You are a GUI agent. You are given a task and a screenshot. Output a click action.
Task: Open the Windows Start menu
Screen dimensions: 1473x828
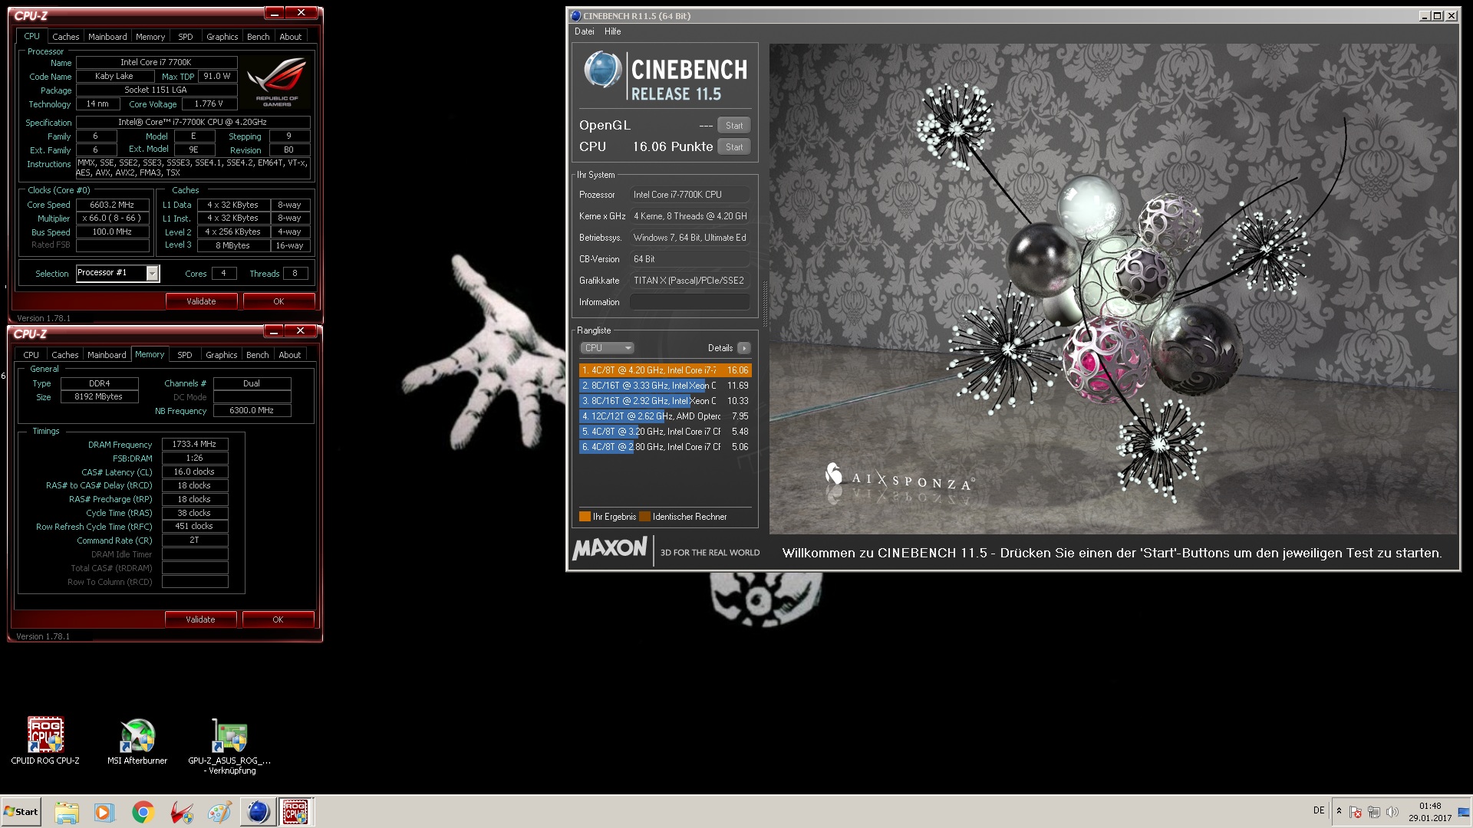[21, 812]
